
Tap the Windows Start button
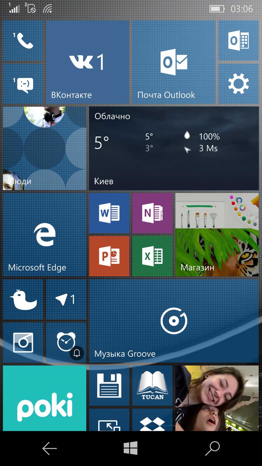[130, 448]
